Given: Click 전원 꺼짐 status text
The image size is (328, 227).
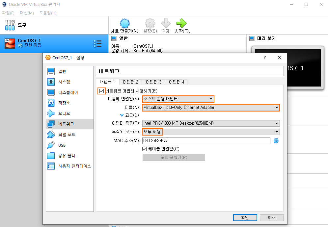Looking at the screenshot, I should (33, 45).
